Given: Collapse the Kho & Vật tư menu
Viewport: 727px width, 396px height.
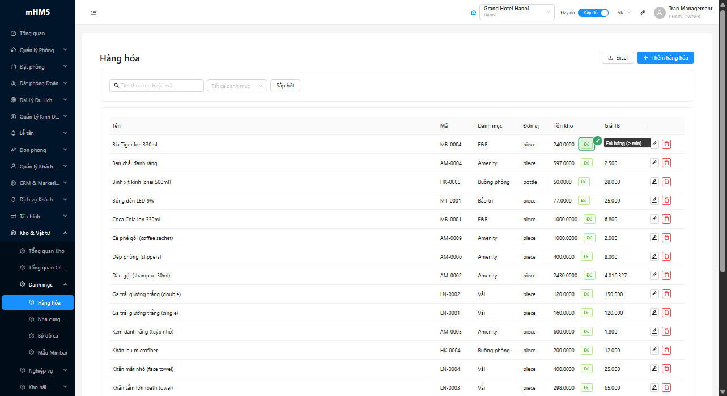Looking at the screenshot, I should [x=37, y=233].
